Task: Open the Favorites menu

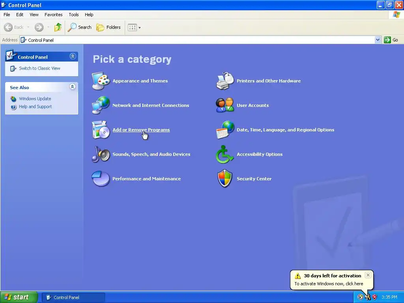Action: pos(54,15)
